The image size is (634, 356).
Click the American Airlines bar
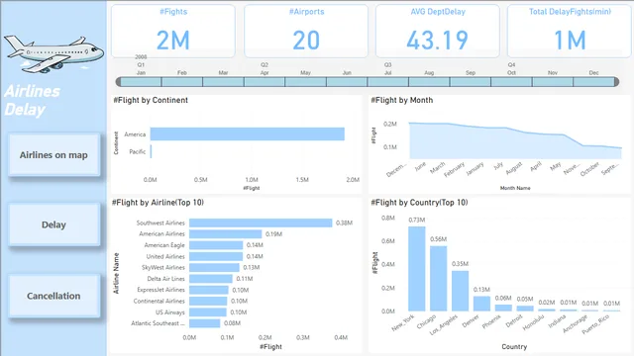pyautogui.click(x=225, y=234)
